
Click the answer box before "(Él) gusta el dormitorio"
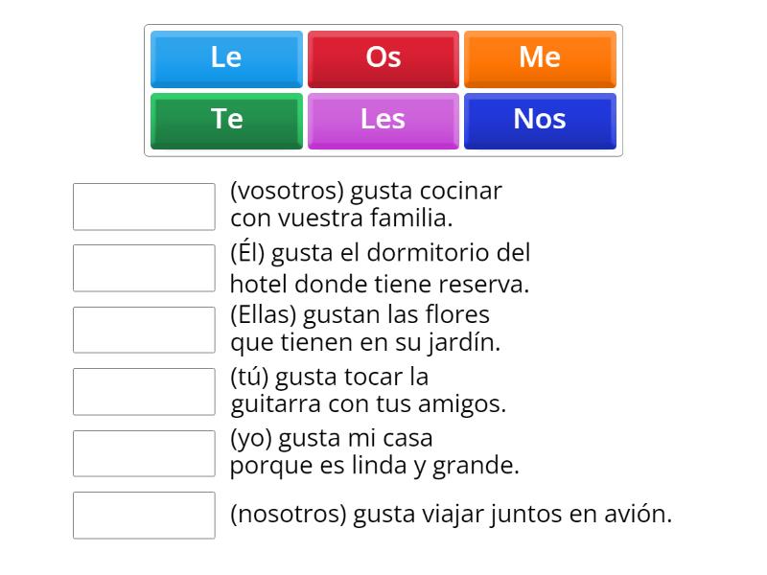[x=144, y=268]
